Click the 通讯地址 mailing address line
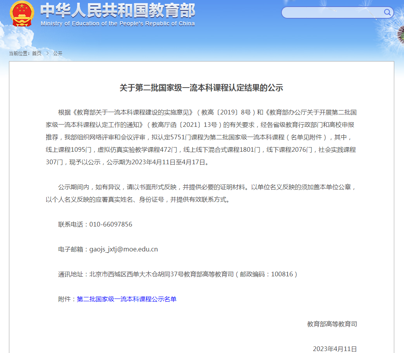This screenshot has height=353, width=404. click(178, 274)
